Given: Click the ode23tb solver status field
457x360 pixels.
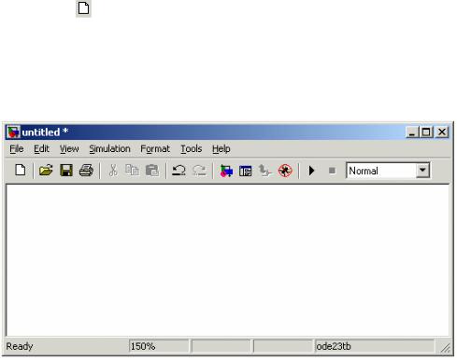Looking at the screenshot, I should [x=375, y=346].
